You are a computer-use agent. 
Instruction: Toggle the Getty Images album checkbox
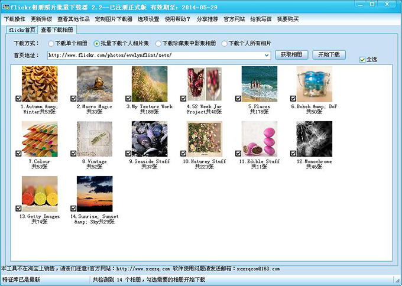pos(18,209)
